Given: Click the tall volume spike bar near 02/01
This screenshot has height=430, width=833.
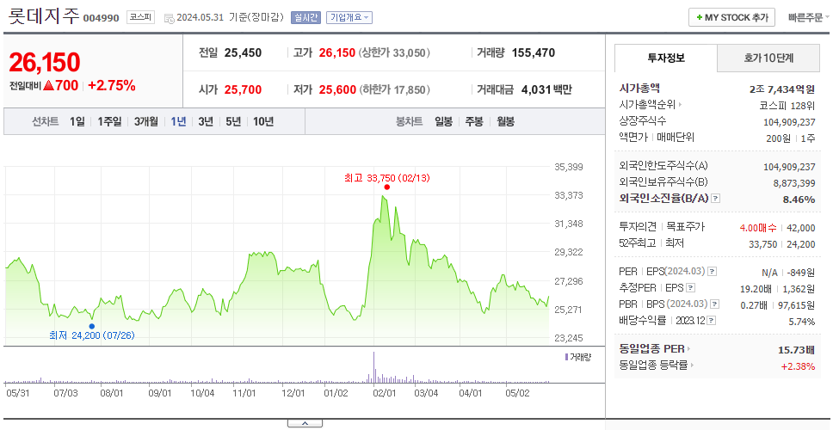Looking at the screenshot, I should [x=374, y=367].
